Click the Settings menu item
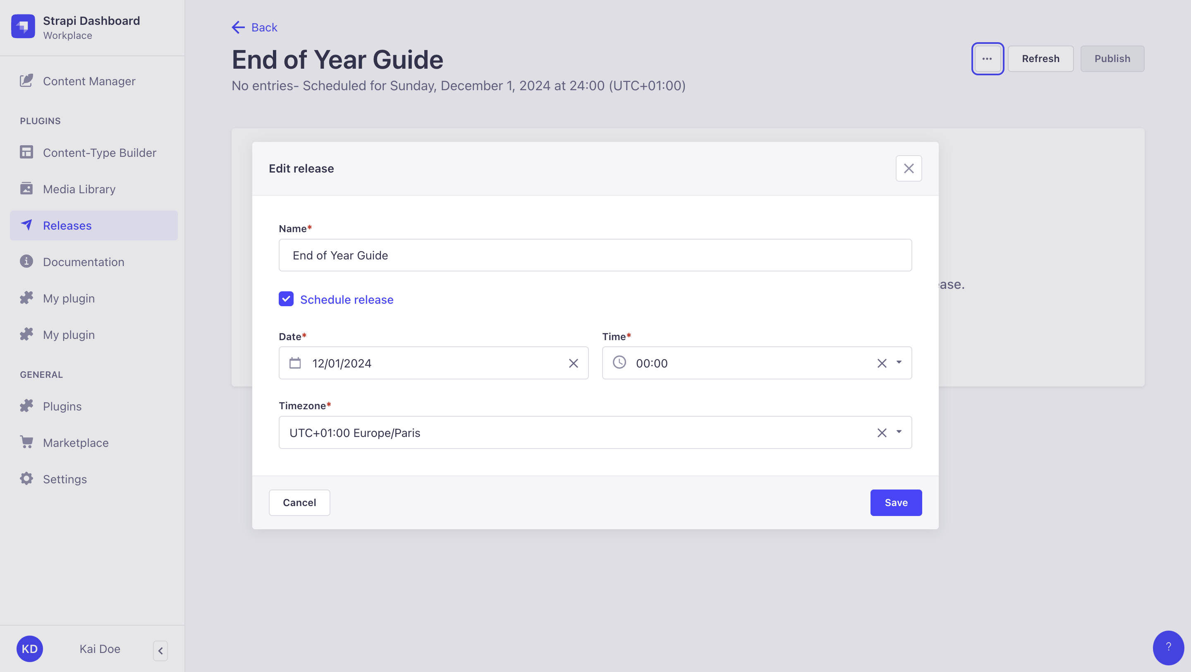This screenshot has width=1191, height=672. pos(65,479)
